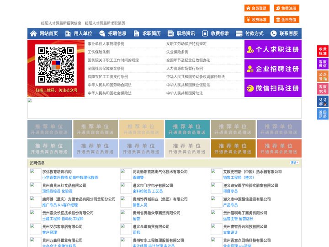Open dark blue QQ群 side icon
The image size is (329, 247).
point(323,102)
